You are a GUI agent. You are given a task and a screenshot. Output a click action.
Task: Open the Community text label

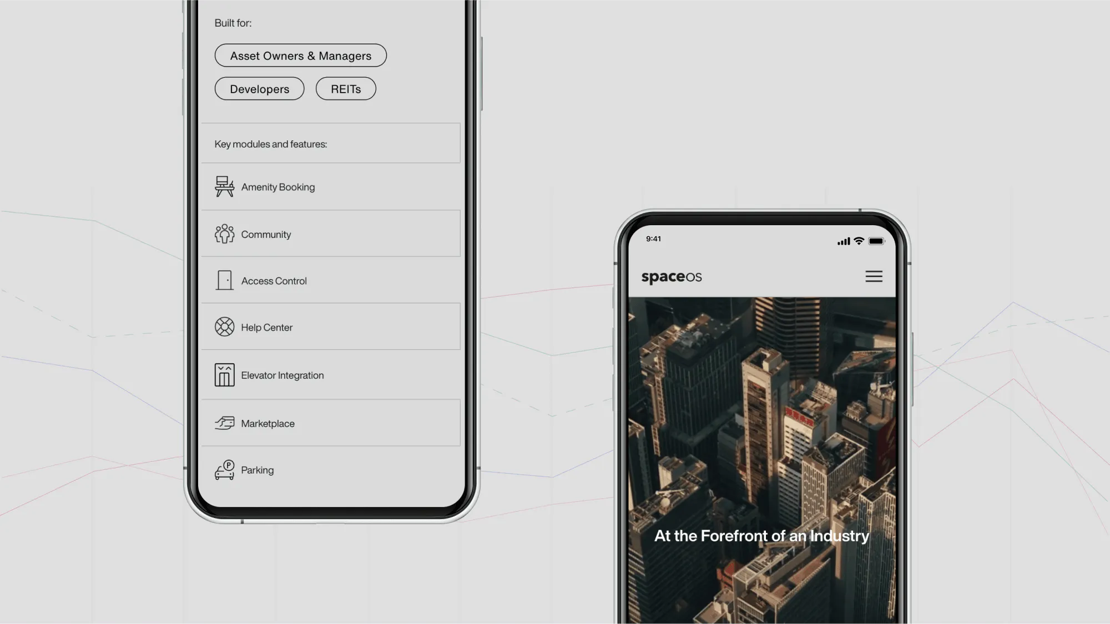[266, 235]
